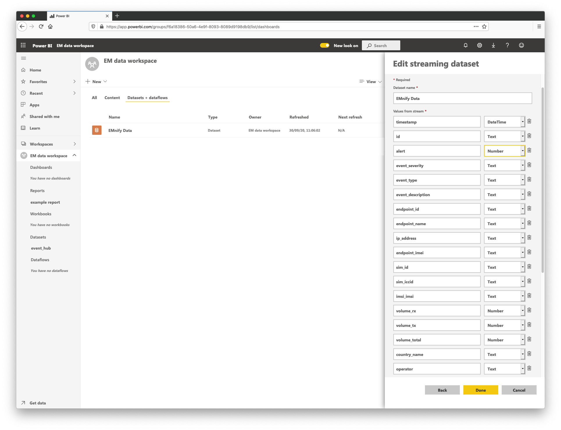Click the Search box in header

pyautogui.click(x=381, y=45)
